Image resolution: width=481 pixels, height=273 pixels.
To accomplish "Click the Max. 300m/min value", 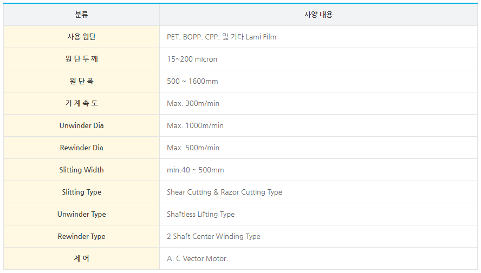I will pyautogui.click(x=193, y=104).
